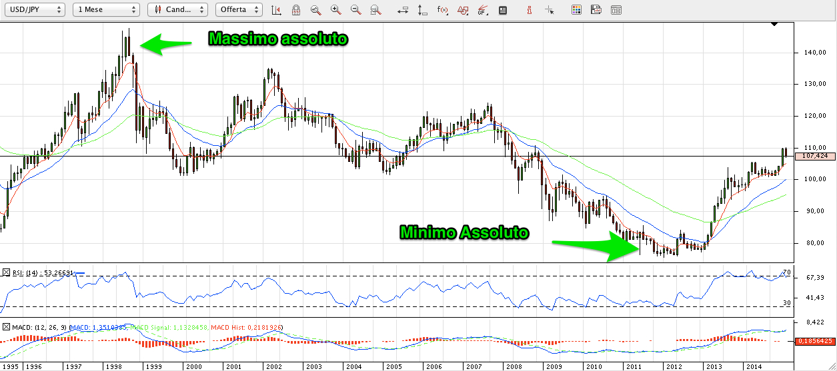Select the crosshair cursor tool
Image resolution: width=837 pixels, height=371 pixels.
tap(549, 10)
